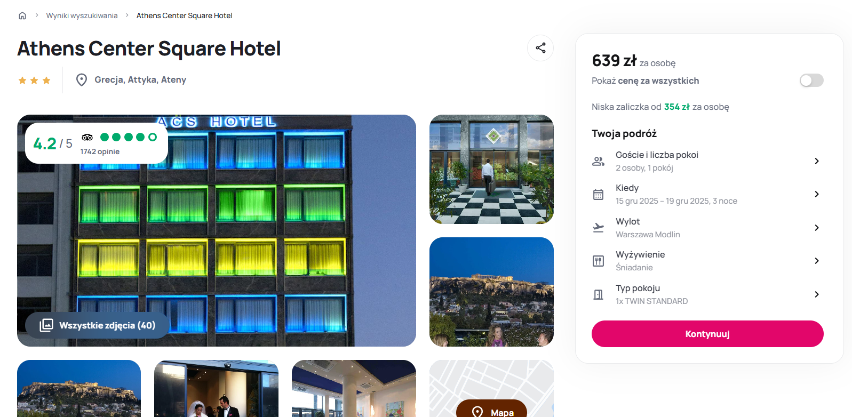Click the door icon beside Typ pokoju
The height and width of the screenshot is (417, 852).
tap(599, 294)
